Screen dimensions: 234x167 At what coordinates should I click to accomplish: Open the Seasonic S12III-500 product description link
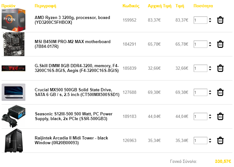pos(74,116)
